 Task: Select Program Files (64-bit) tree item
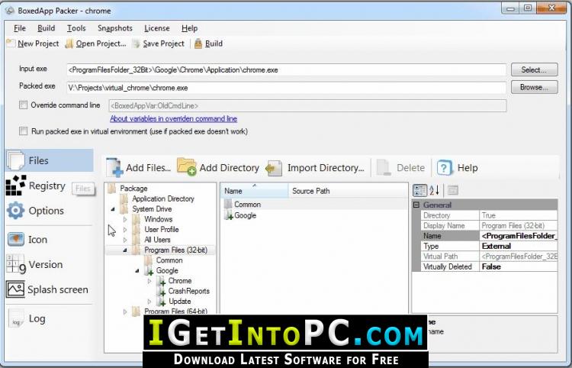(175, 311)
